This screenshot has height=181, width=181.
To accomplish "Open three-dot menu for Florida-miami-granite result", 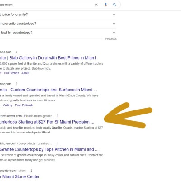I will (57, 116).
